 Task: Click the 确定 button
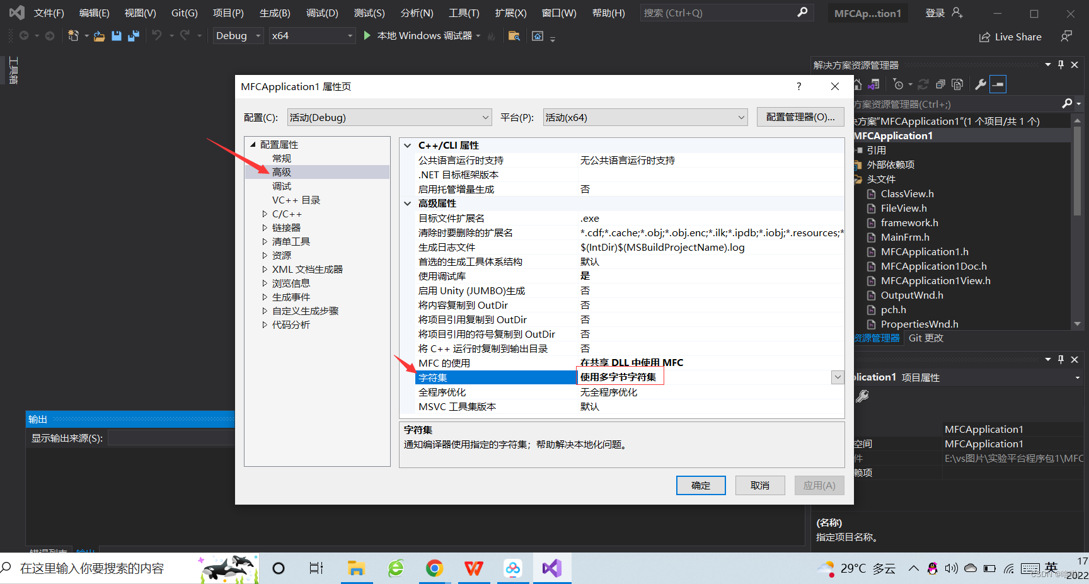tap(701, 486)
